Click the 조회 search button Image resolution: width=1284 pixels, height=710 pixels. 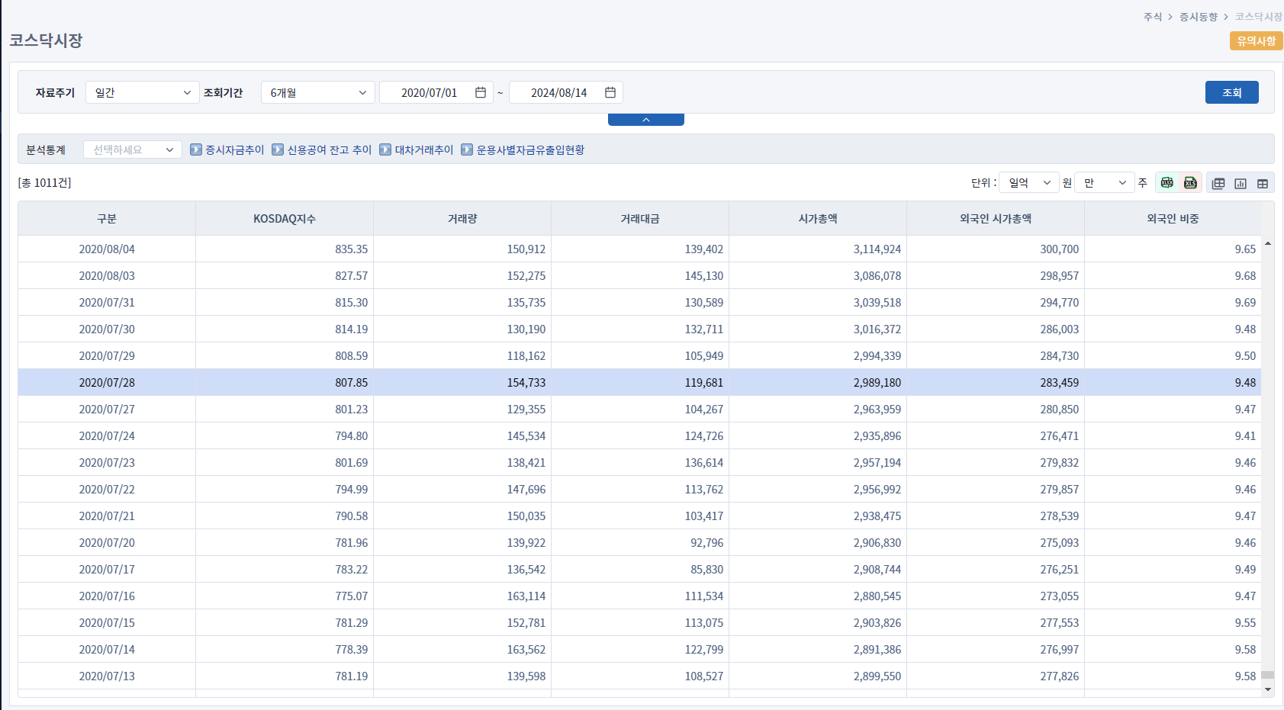pos(1232,92)
